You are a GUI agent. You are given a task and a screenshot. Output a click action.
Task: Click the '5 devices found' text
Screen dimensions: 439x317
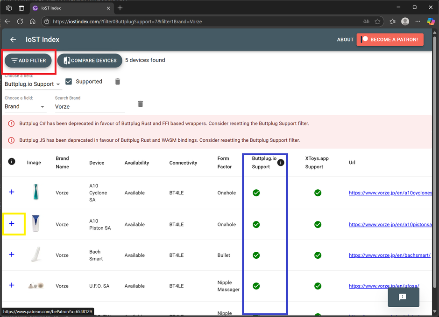point(145,60)
